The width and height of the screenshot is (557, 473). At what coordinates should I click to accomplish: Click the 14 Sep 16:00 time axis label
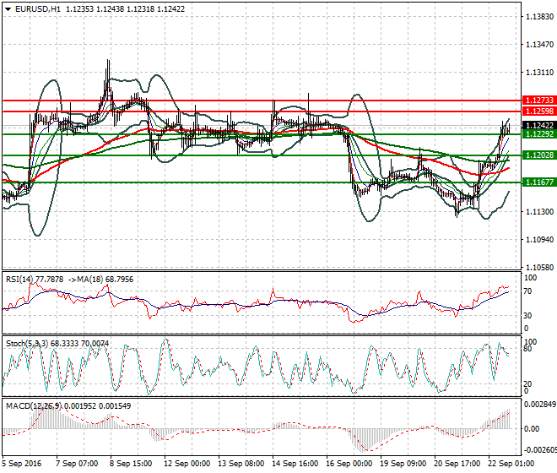point(295,464)
